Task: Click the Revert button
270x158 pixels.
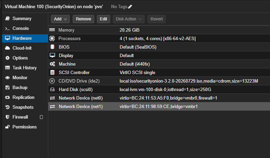Action: (x=156, y=19)
